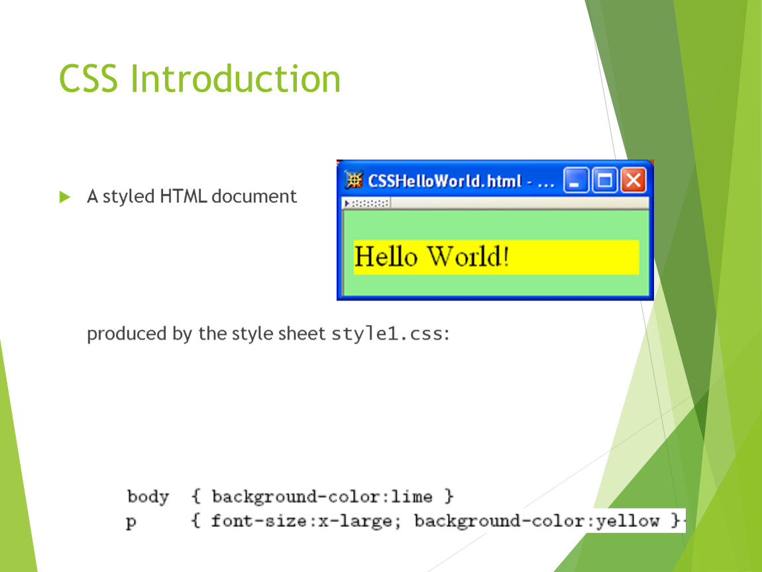
Task: Click the 'font-size:x-large;' declaration
Action: pos(306,521)
